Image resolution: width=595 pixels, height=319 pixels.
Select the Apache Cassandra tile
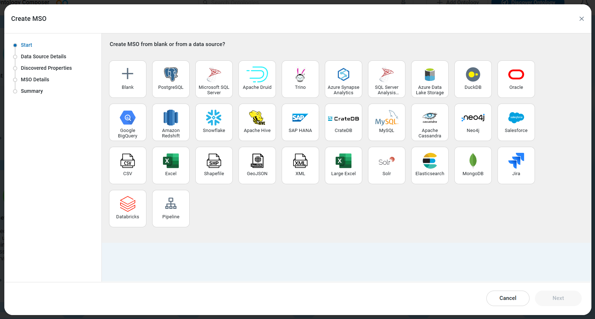(430, 122)
